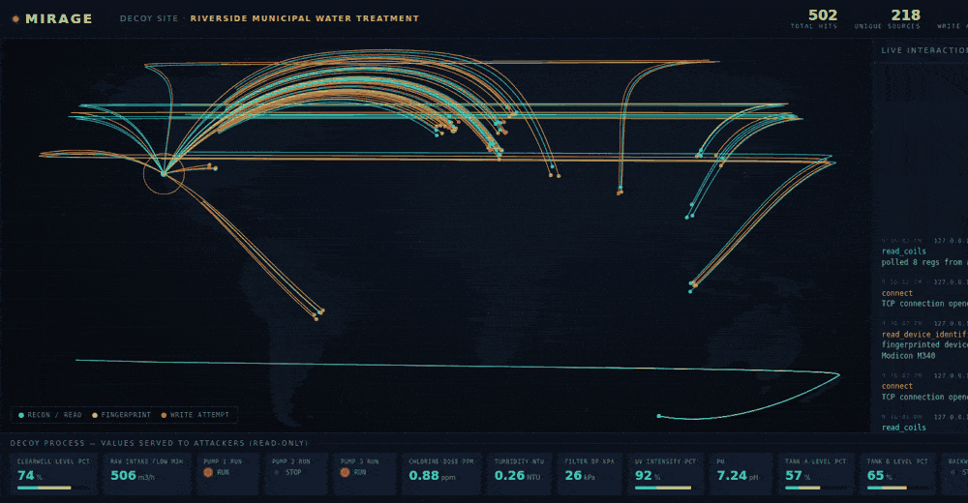The image size is (968, 503).
Task: Click the MIRAGE title text
Action: pyautogui.click(x=59, y=18)
